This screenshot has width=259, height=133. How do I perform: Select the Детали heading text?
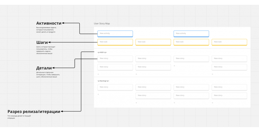click(x=44, y=68)
